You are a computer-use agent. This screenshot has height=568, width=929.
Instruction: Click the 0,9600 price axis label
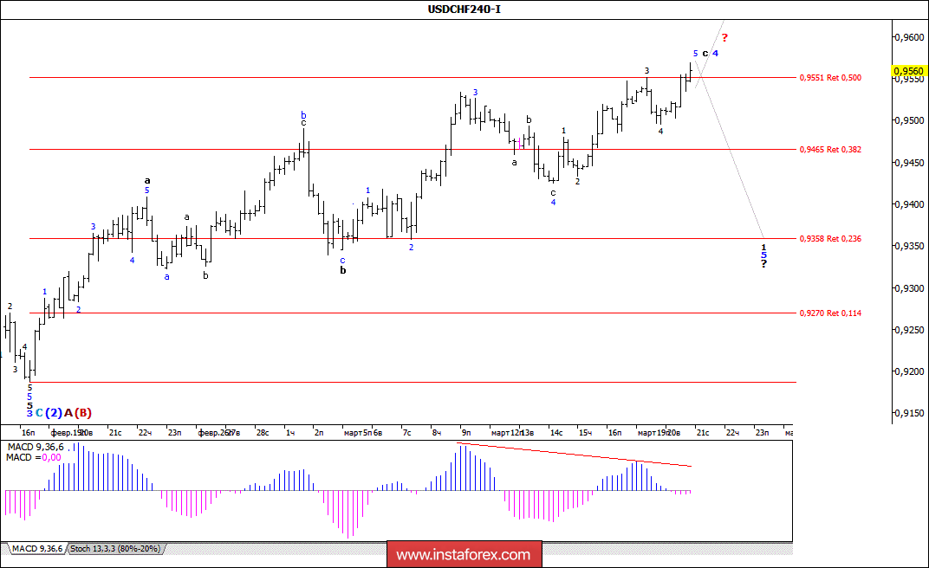point(909,36)
